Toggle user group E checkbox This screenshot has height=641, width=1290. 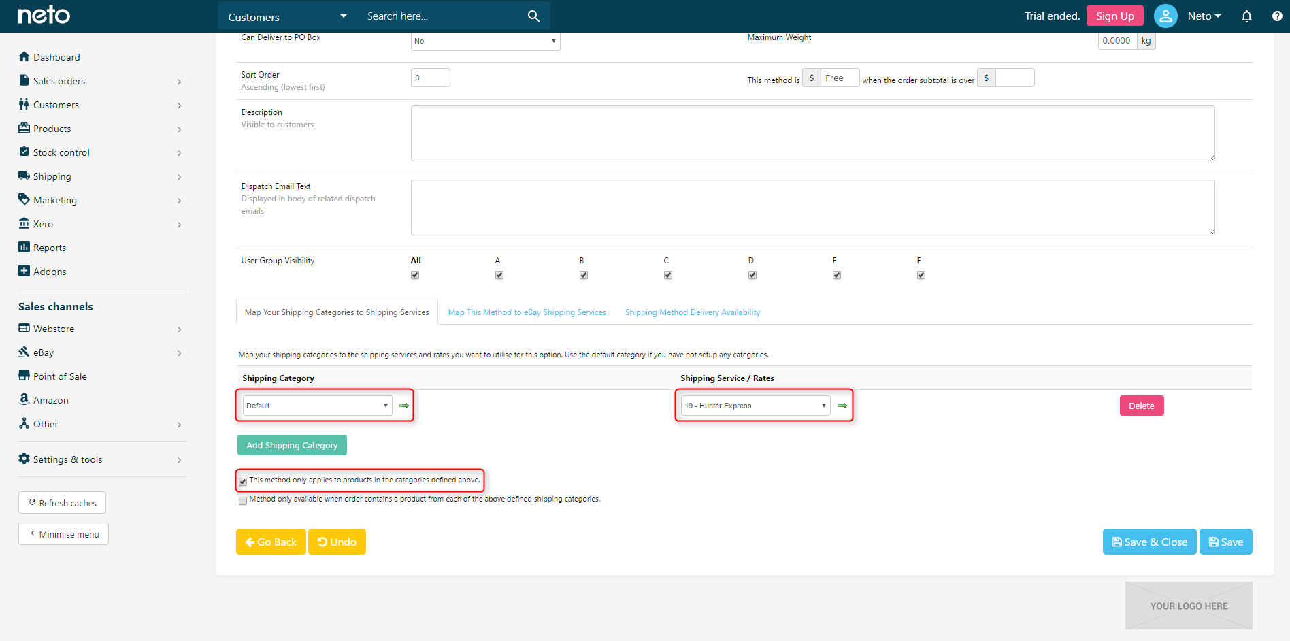tap(837, 275)
